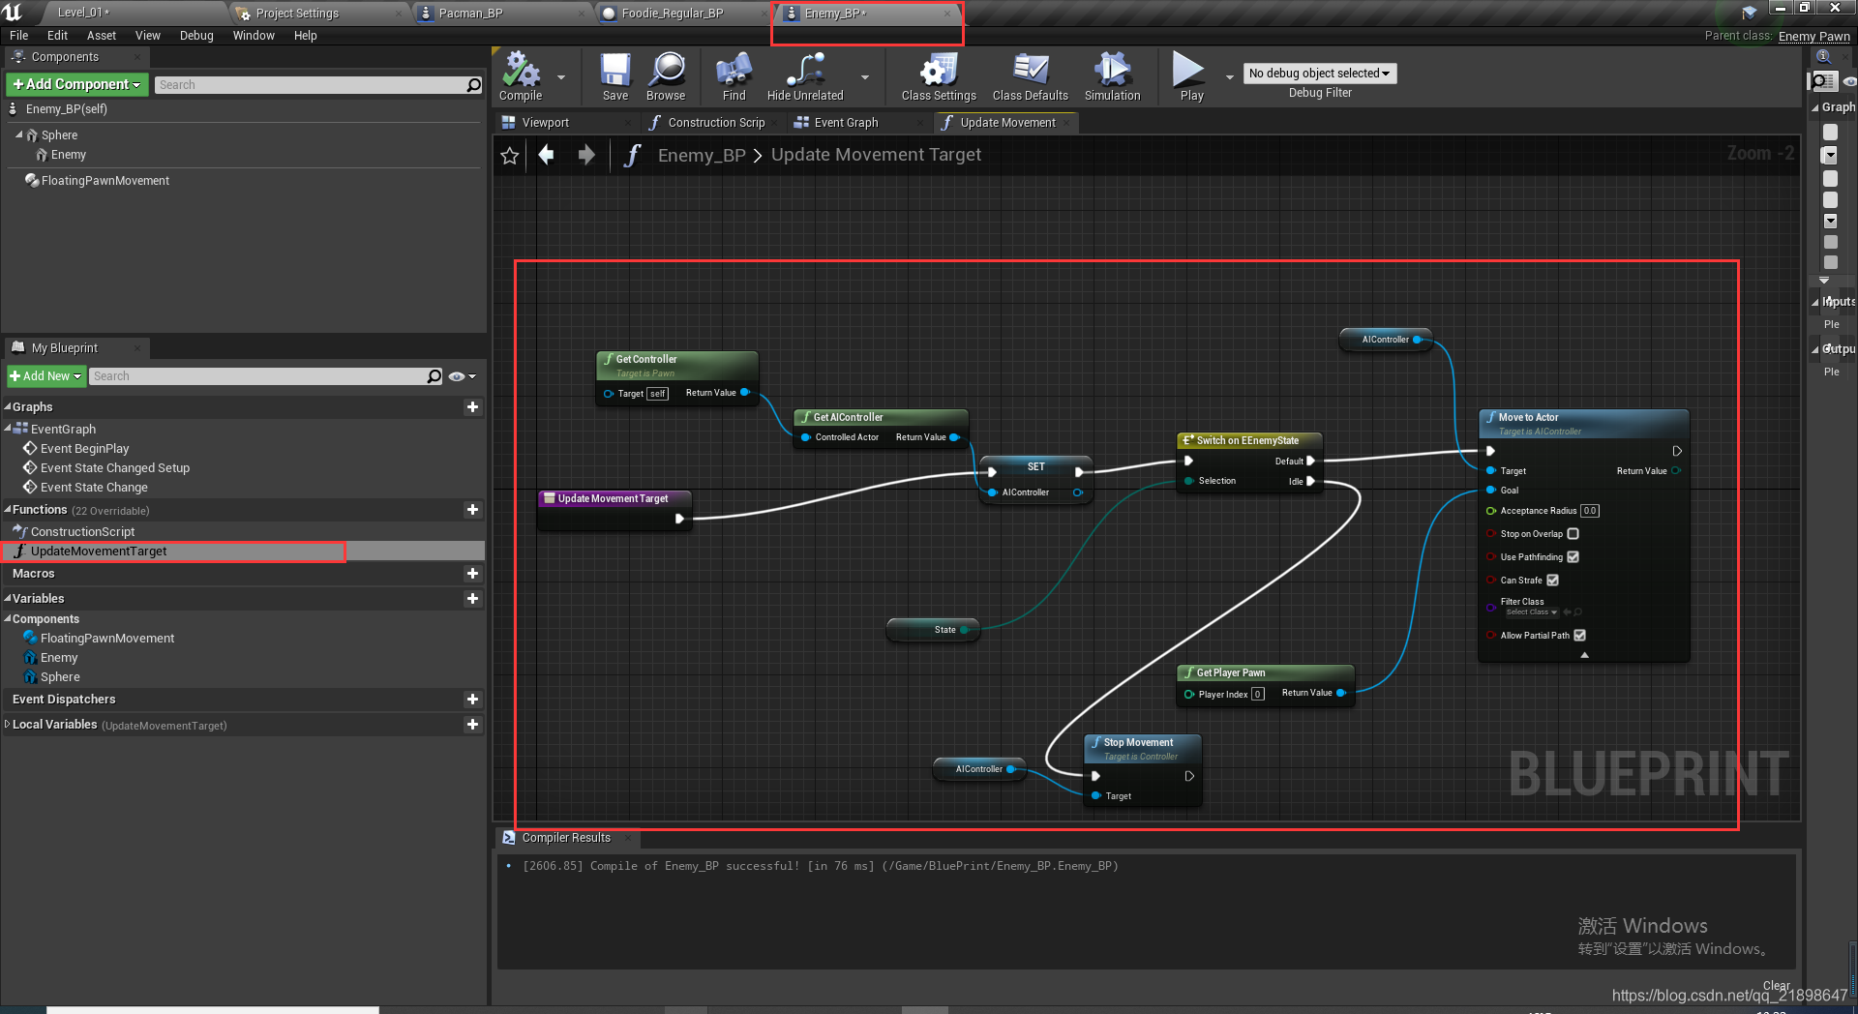Viewport: 1858px width, 1014px height.
Task: Click the Acceptance Radius value field
Action: pyautogui.click(x=1590, y=511)
